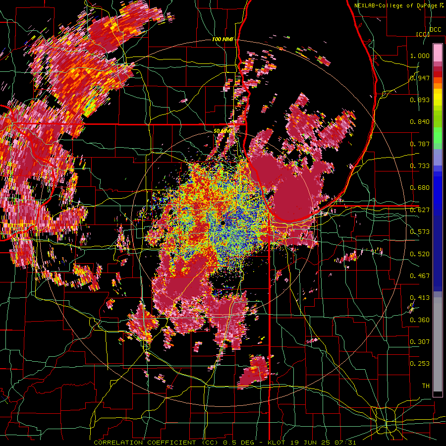Select the 0.520 scale value
The height and width of the screenshot is (446, 446).
pyautogui.click(x=420, y=254)
